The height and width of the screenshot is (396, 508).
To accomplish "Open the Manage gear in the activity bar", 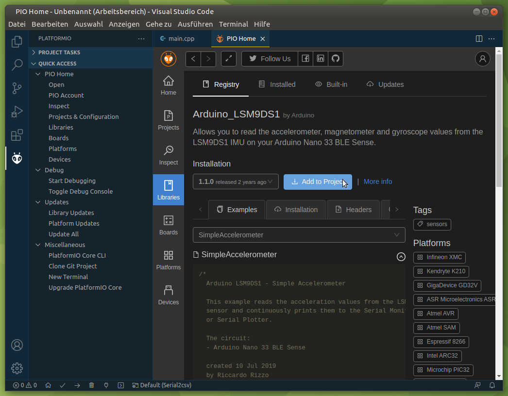I will tap(17, 368).
